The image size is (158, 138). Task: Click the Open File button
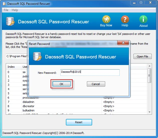pos(142,56)
